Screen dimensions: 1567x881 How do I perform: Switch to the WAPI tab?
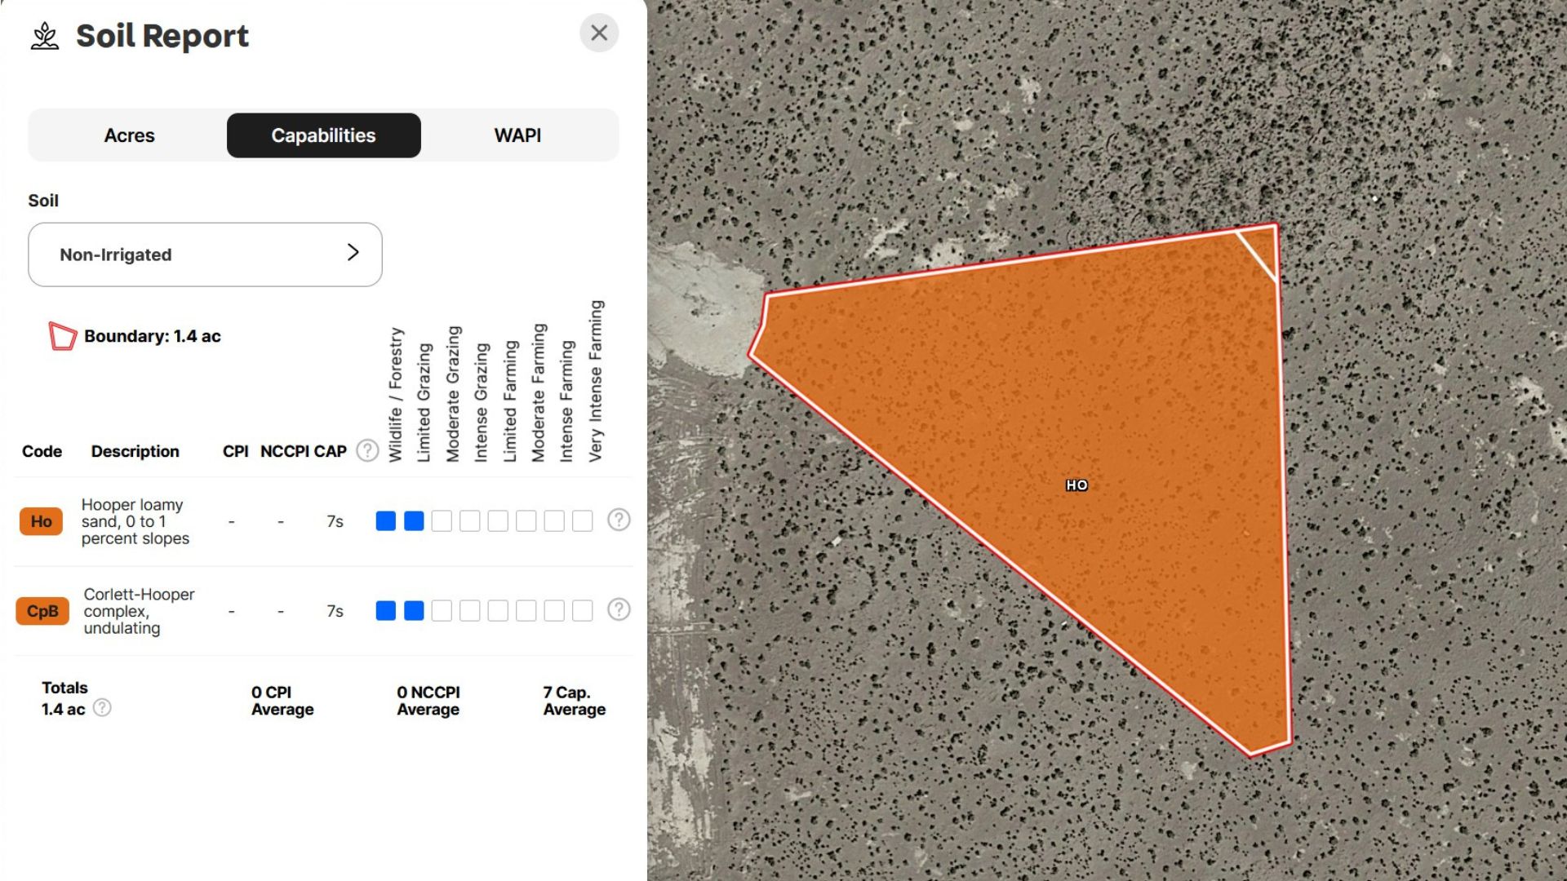(517, 135)
